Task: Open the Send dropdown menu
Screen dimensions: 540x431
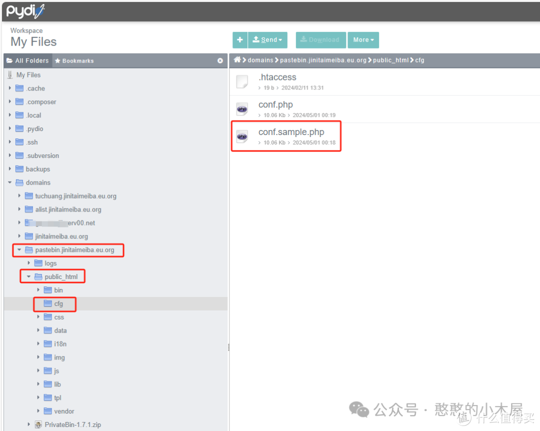Action: 267,40
